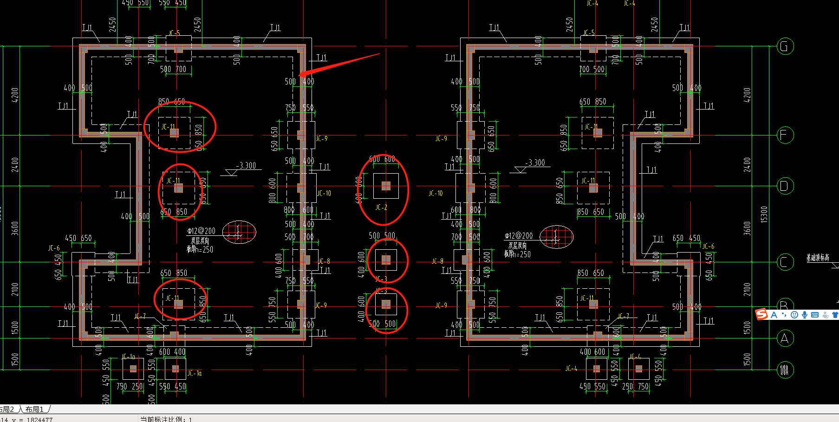Start voice input with microphone icon

coord(804,315)
